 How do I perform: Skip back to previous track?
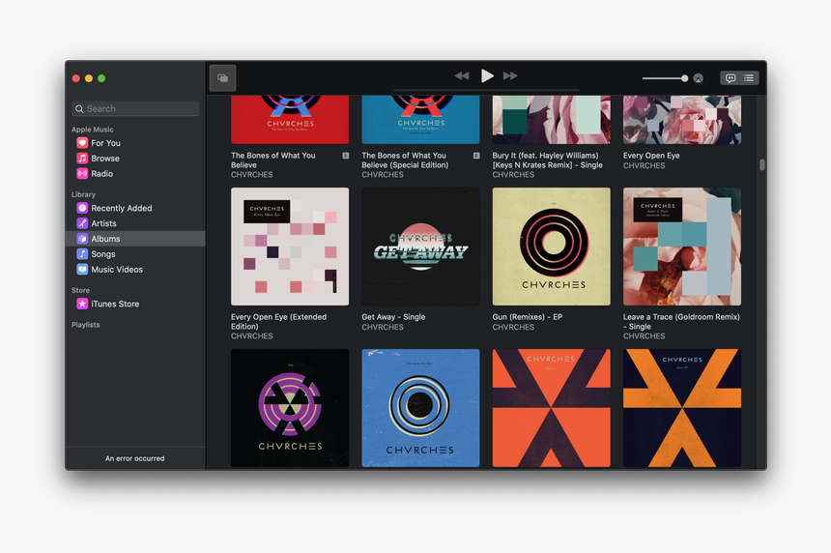click(462, 76)
